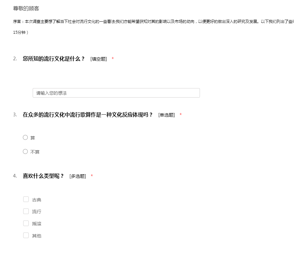The height and width of the screenshot is (262, 294).
Task: Click the 摇滚 option label text
Action: point(37,224)
